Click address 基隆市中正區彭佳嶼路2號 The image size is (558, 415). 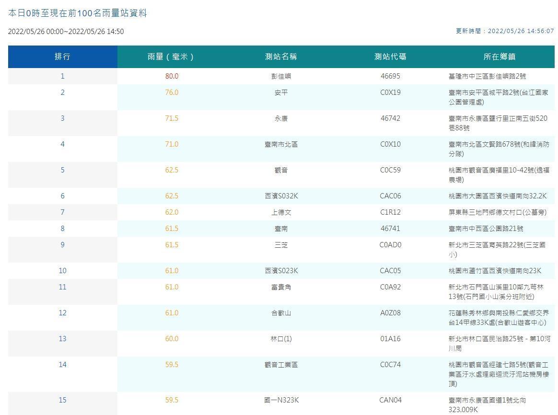(x=487, y=76)
